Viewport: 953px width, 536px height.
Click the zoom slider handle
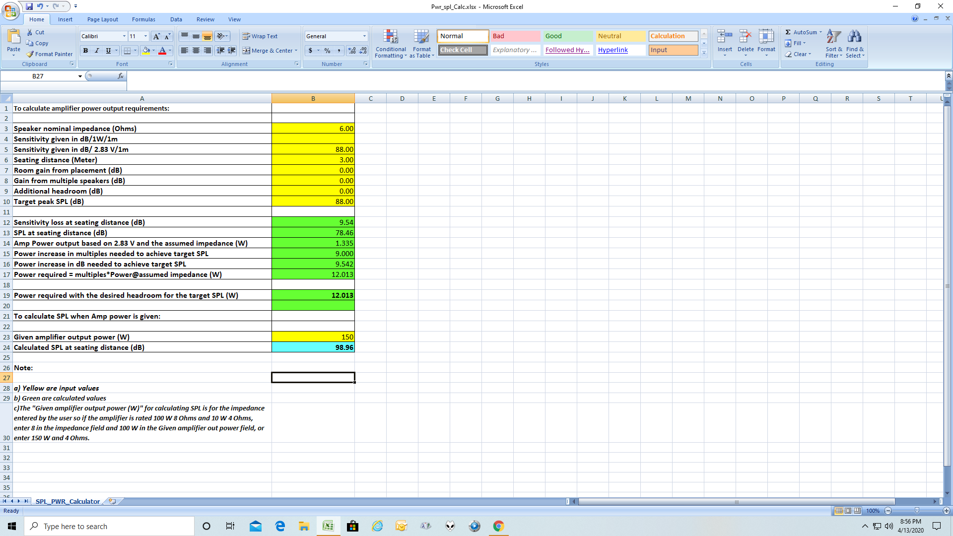(x=917, y=511)
